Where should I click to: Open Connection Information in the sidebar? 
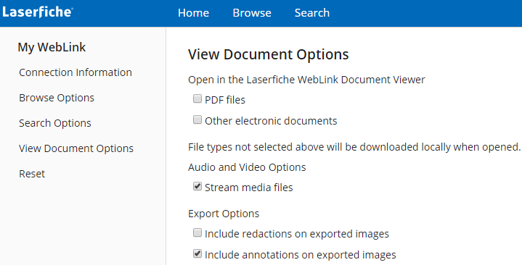[x=76, y=72]
